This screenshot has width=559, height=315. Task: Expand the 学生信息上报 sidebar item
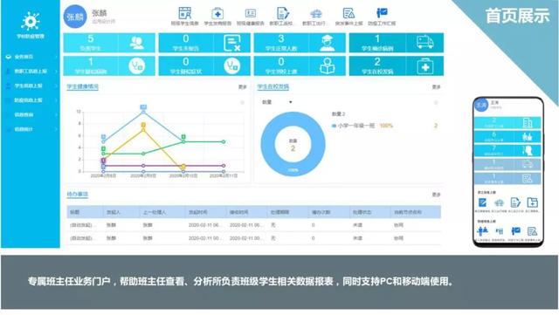pyautogui.click(x=31, y=86)
